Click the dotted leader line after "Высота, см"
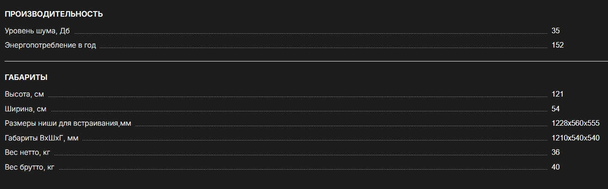 pyautogui.click(x=296, y=97)
